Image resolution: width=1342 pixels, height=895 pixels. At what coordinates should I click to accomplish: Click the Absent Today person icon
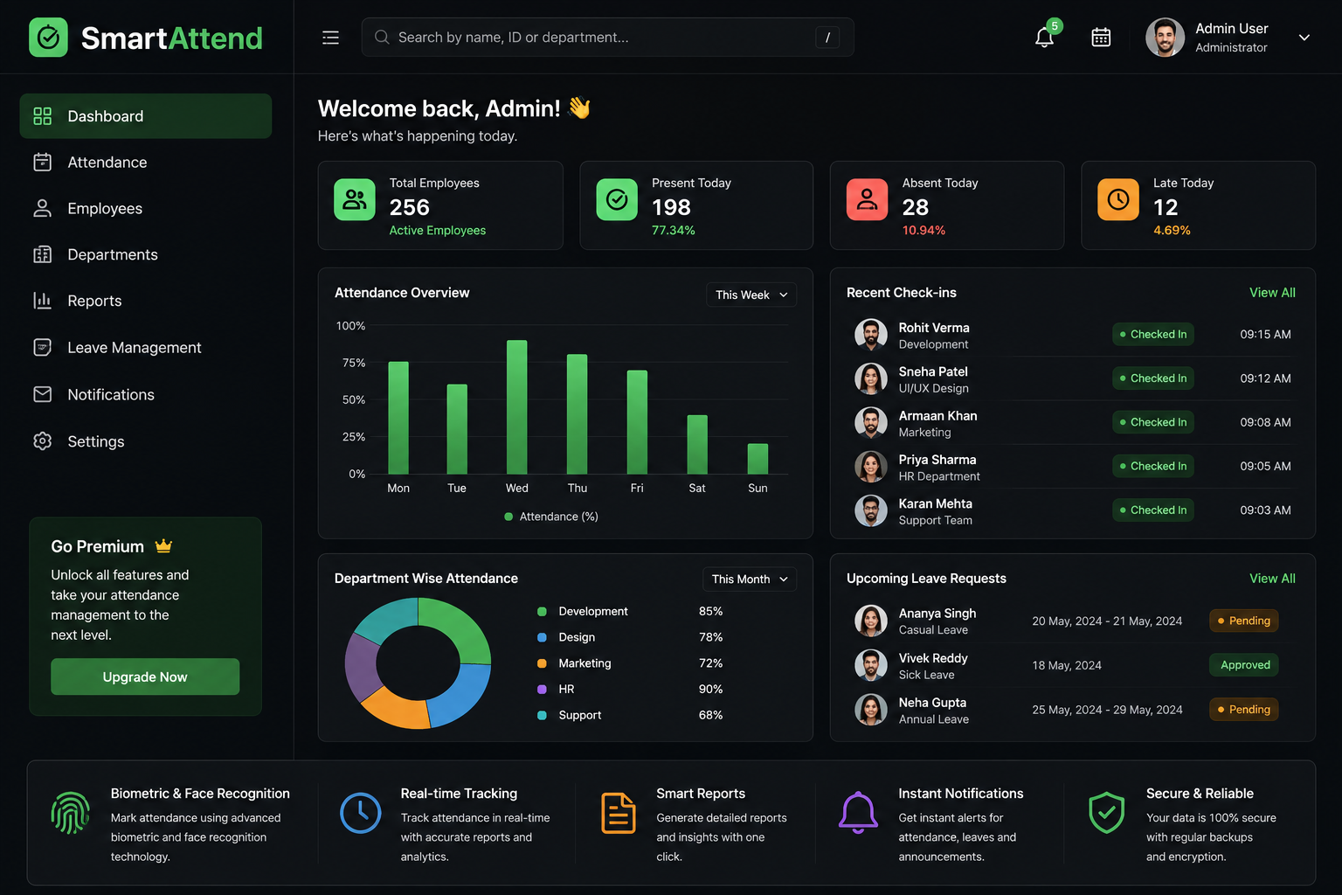pyautogui.click(x=867, y=199)
